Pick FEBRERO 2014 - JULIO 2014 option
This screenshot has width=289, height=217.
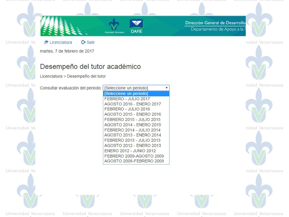tap(136, 130)
